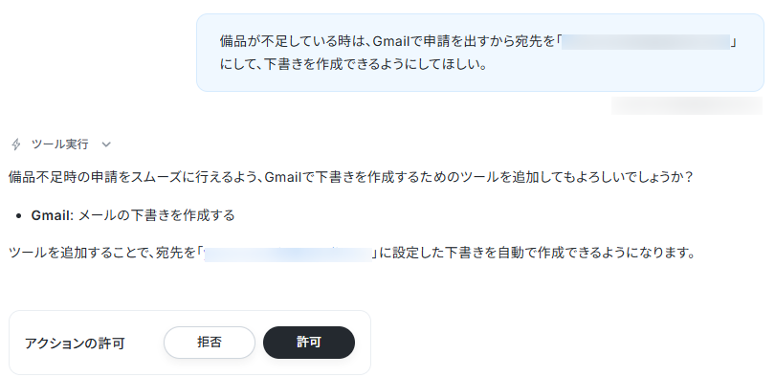Click bold Gmail label in bullet list
Image resolution: width=775 pixels, height=377 pixels.
53,215
